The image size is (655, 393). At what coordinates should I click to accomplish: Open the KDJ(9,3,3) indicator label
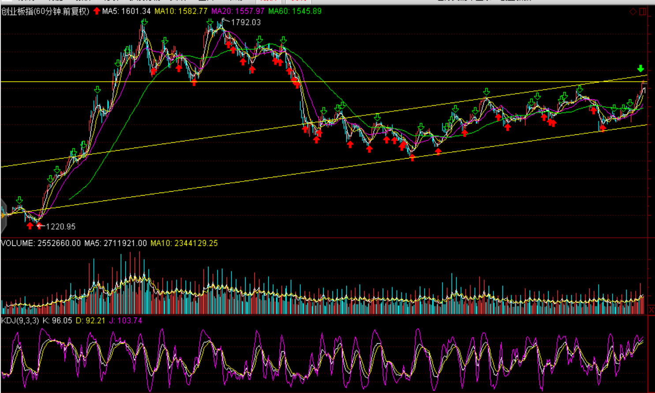point(20,321)
